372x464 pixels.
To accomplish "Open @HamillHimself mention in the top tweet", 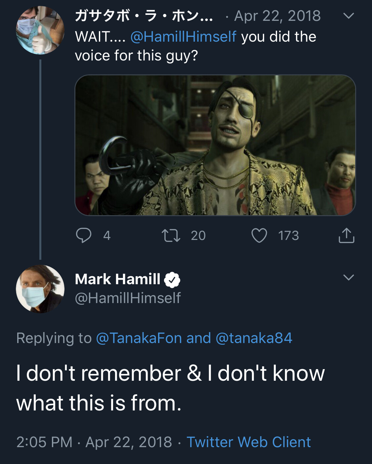I will 184,37.
